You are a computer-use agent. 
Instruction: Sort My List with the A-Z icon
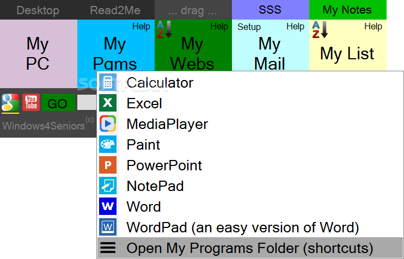[x=320, y=29]
